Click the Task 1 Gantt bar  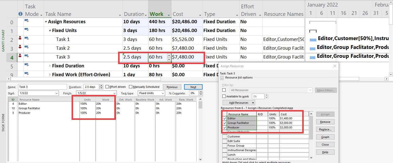click(x=313, y=40)
